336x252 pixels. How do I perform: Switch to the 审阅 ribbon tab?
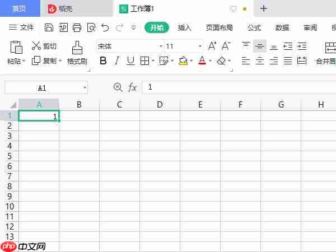pos(310,27)
